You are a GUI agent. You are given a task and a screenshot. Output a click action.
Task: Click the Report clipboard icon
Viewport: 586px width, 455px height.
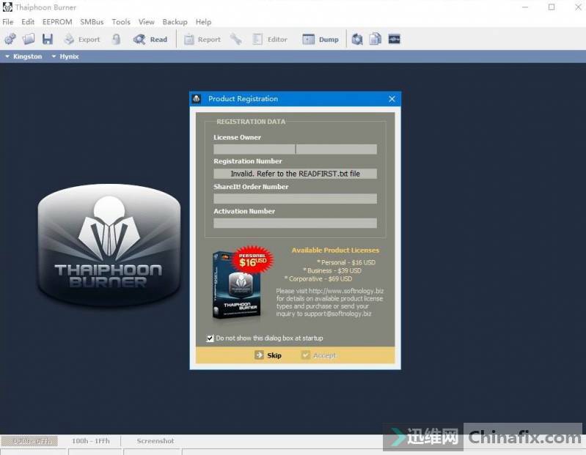pyautogui.click(x=202, y=40)
